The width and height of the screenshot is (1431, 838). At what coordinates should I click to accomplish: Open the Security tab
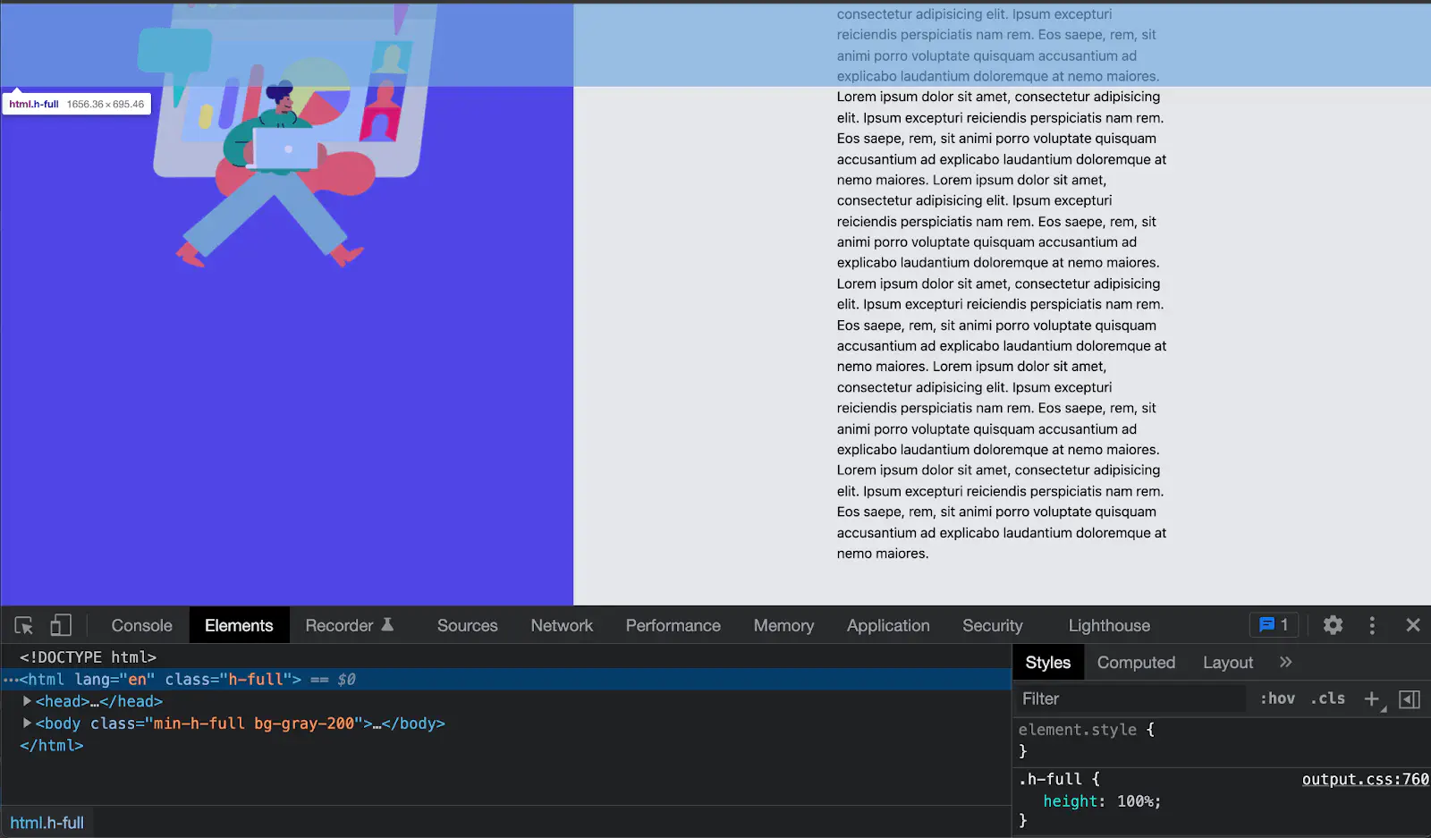coord(992,625)
